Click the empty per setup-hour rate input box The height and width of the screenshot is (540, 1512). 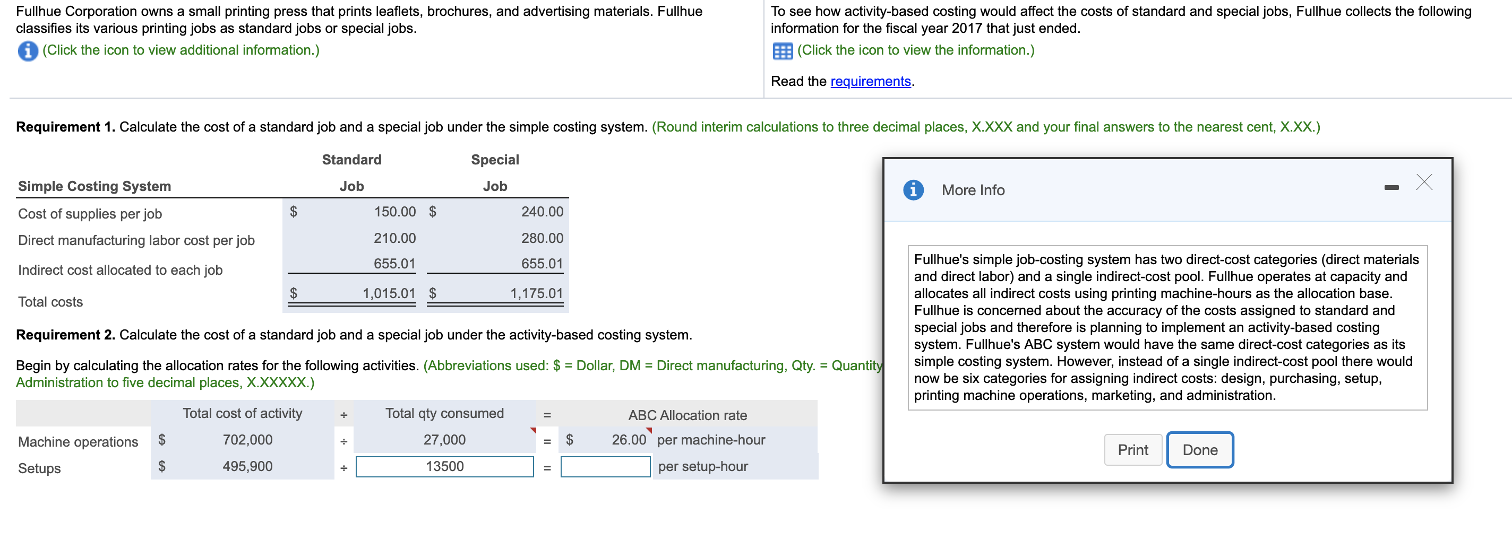[x=605, y=467]
